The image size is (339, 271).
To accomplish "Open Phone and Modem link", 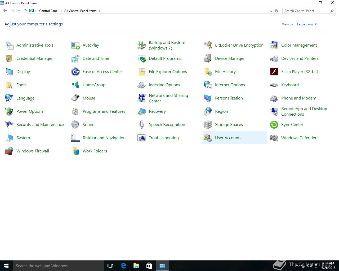I will [299, 98].
